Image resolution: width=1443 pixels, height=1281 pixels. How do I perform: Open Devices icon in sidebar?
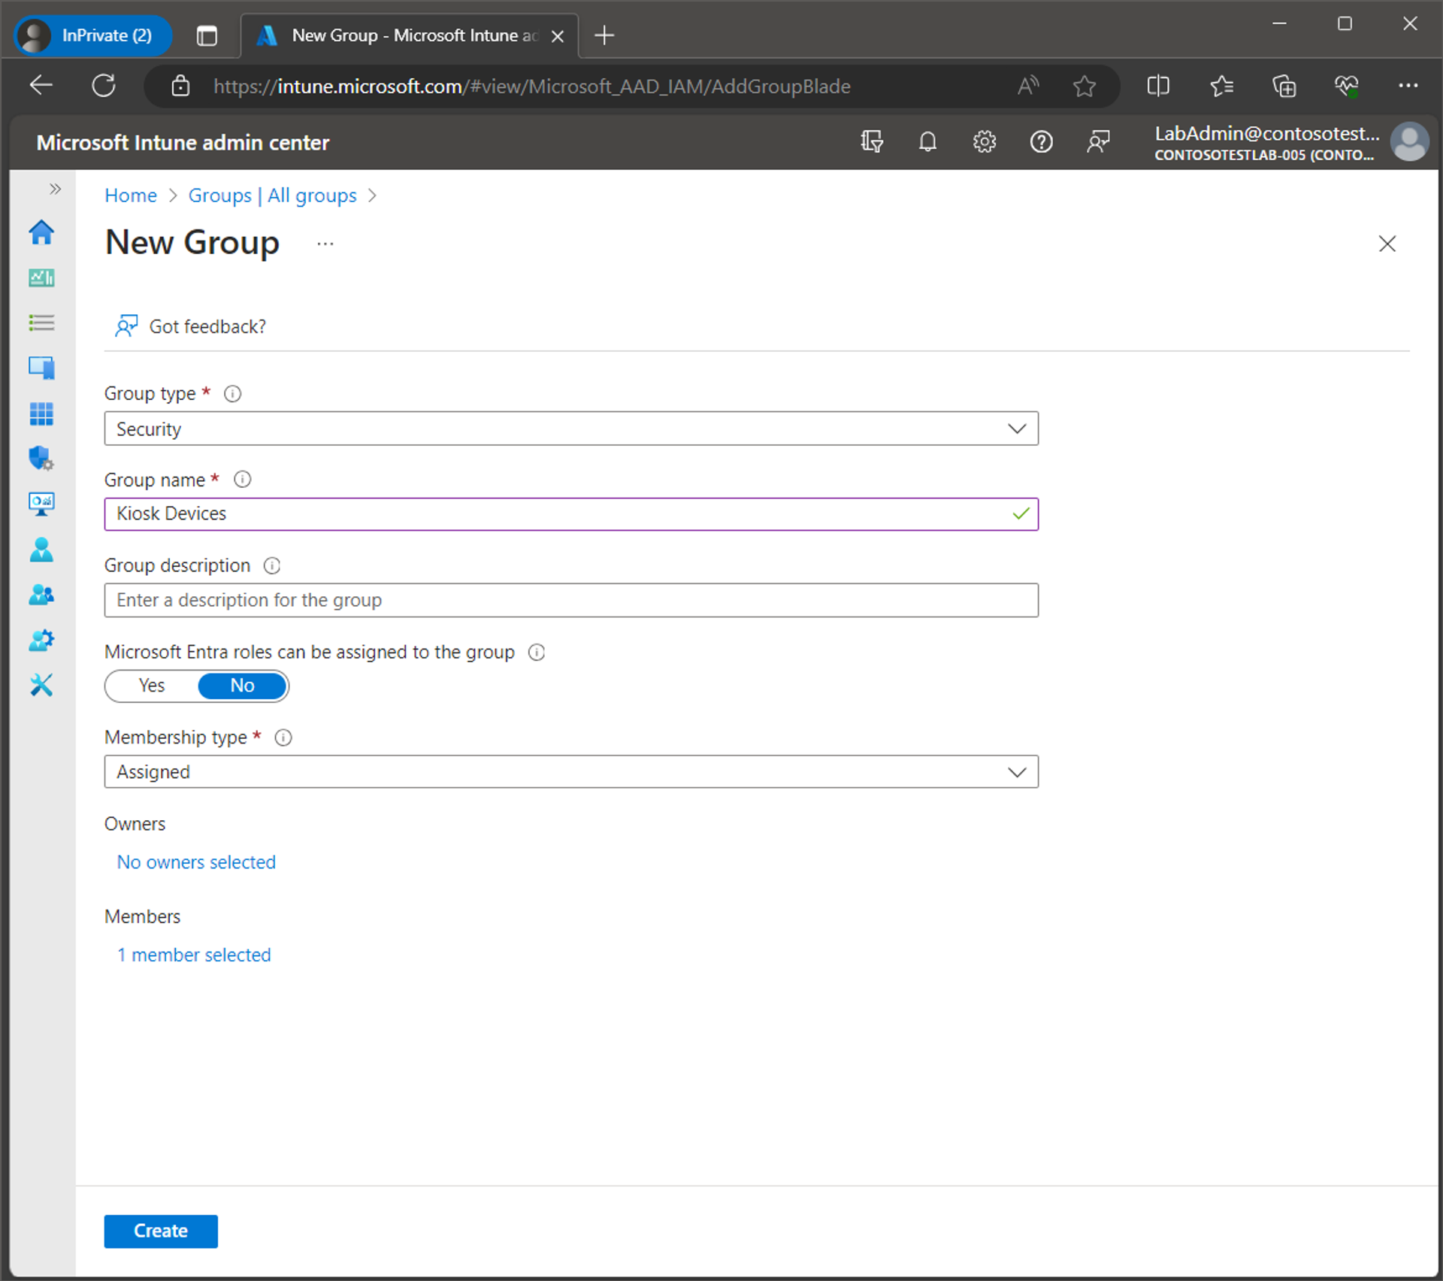click(x=41, y=368)
